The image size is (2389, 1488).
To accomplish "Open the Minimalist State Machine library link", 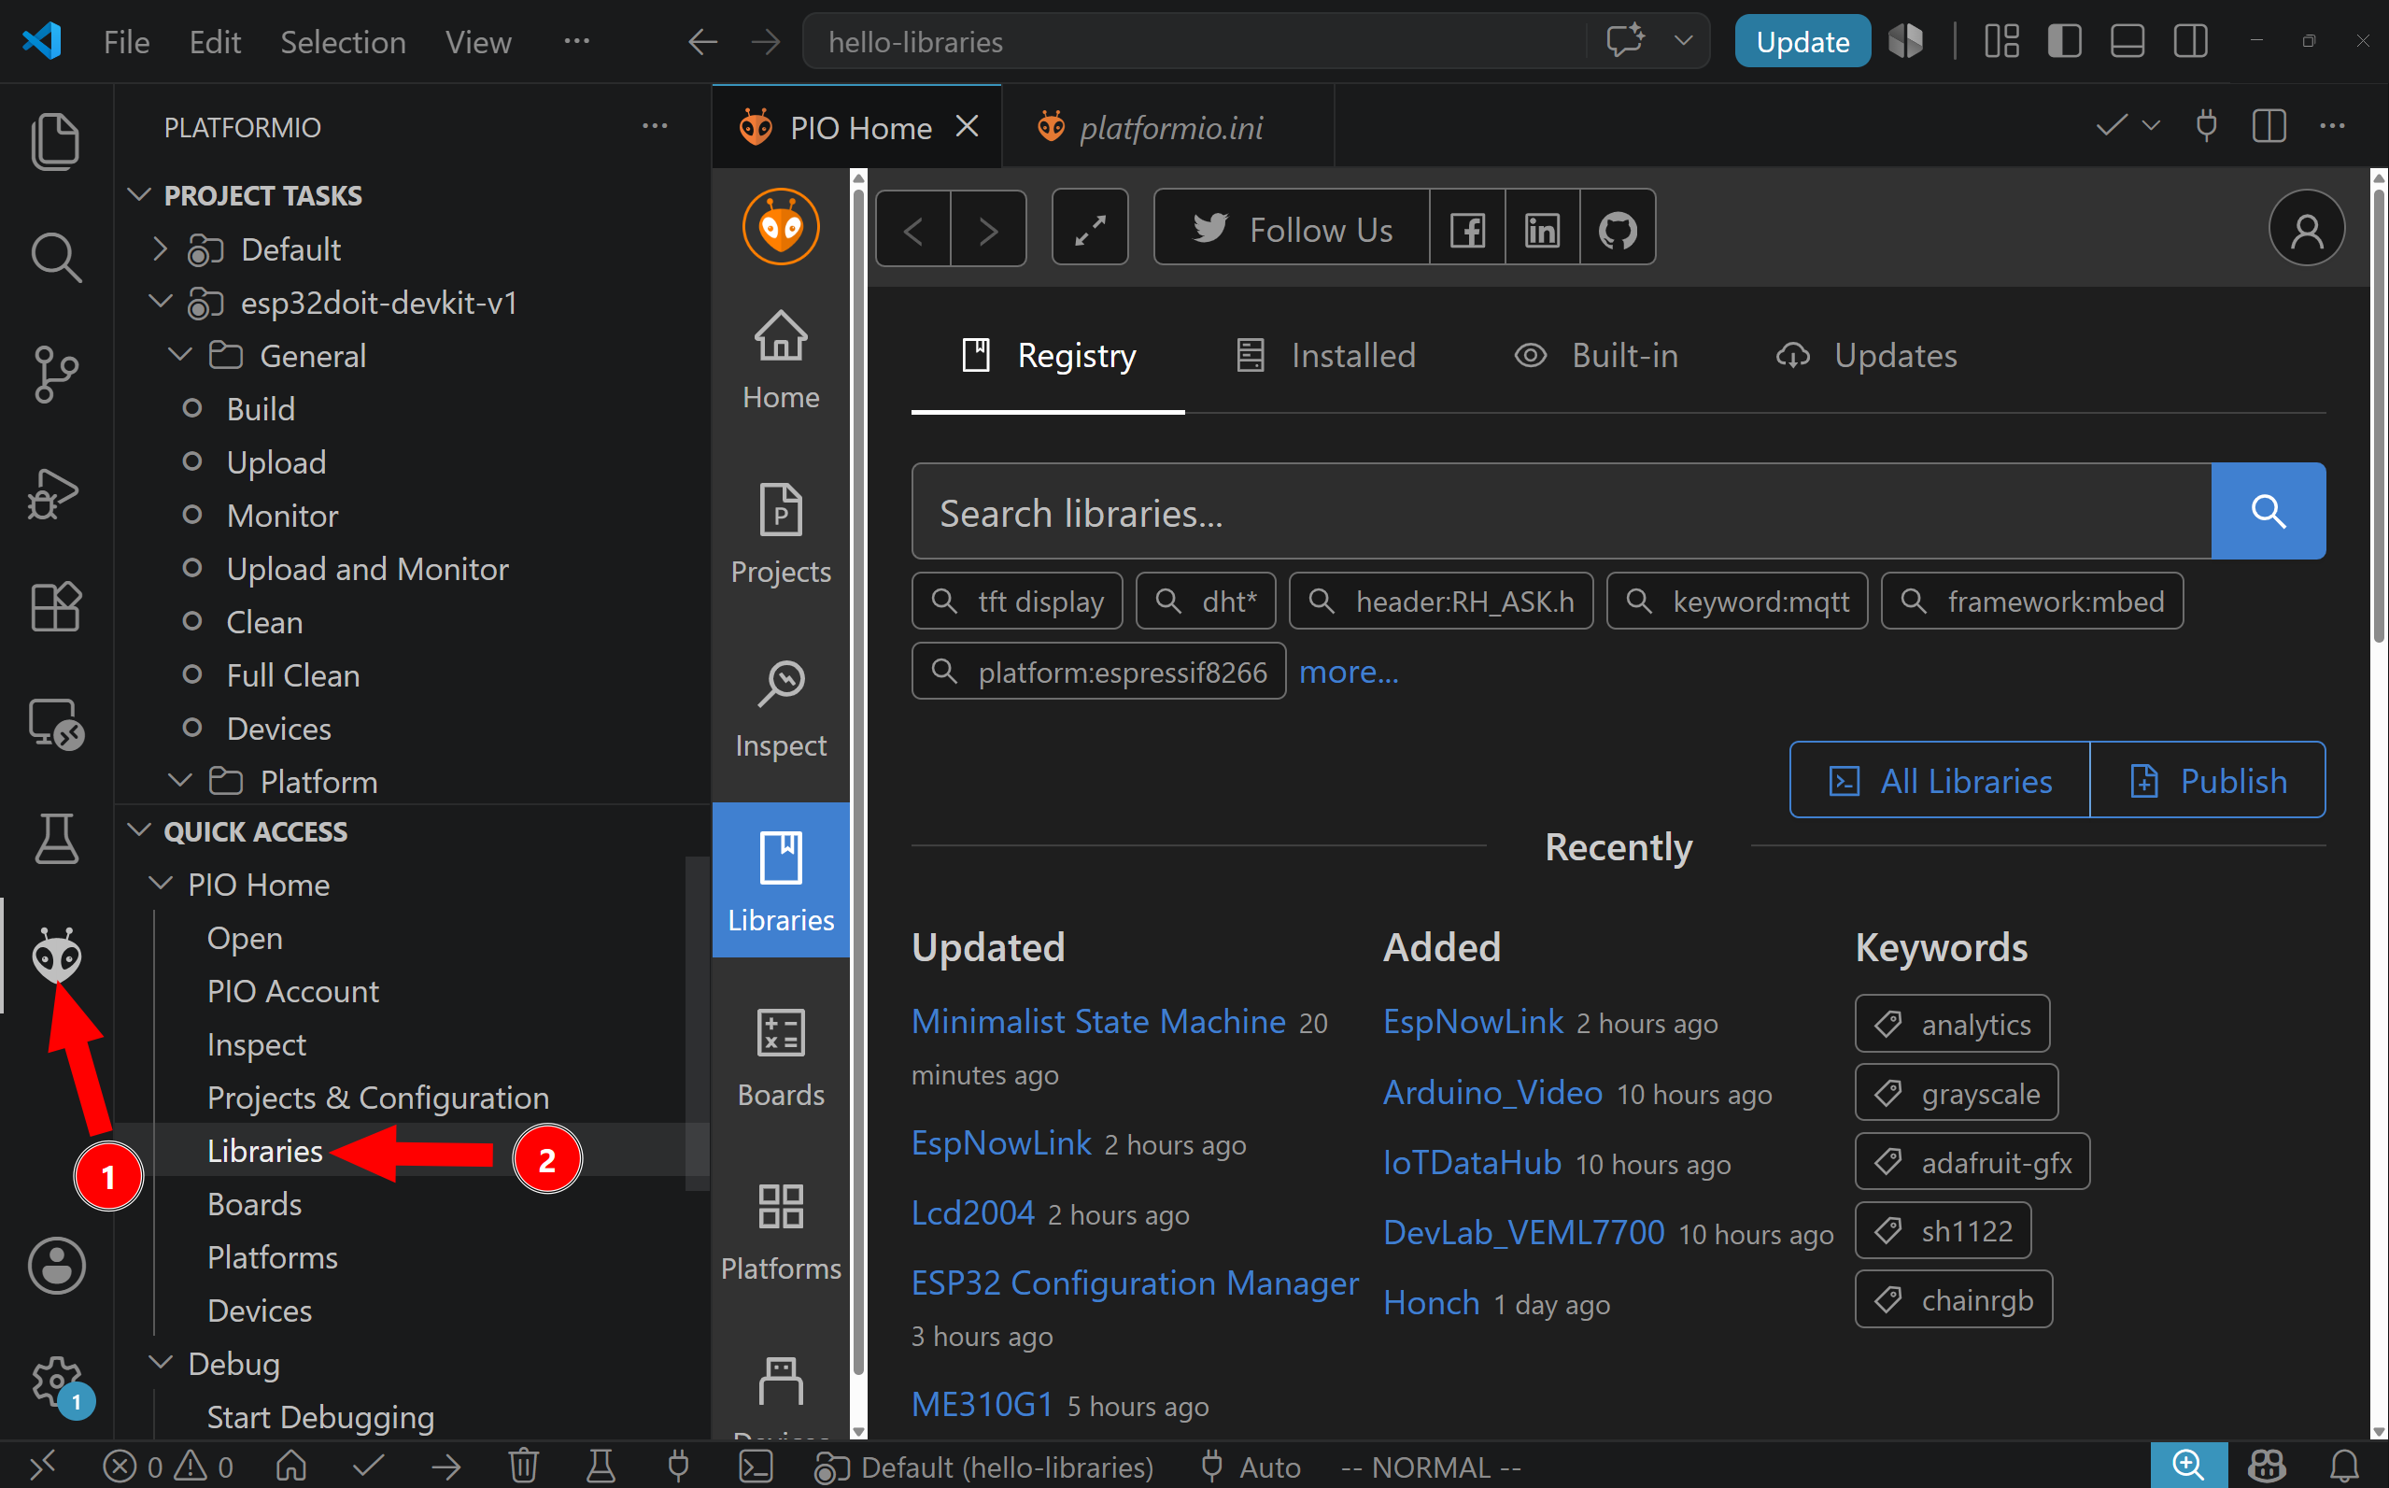I will [x=1099, y=1022].
